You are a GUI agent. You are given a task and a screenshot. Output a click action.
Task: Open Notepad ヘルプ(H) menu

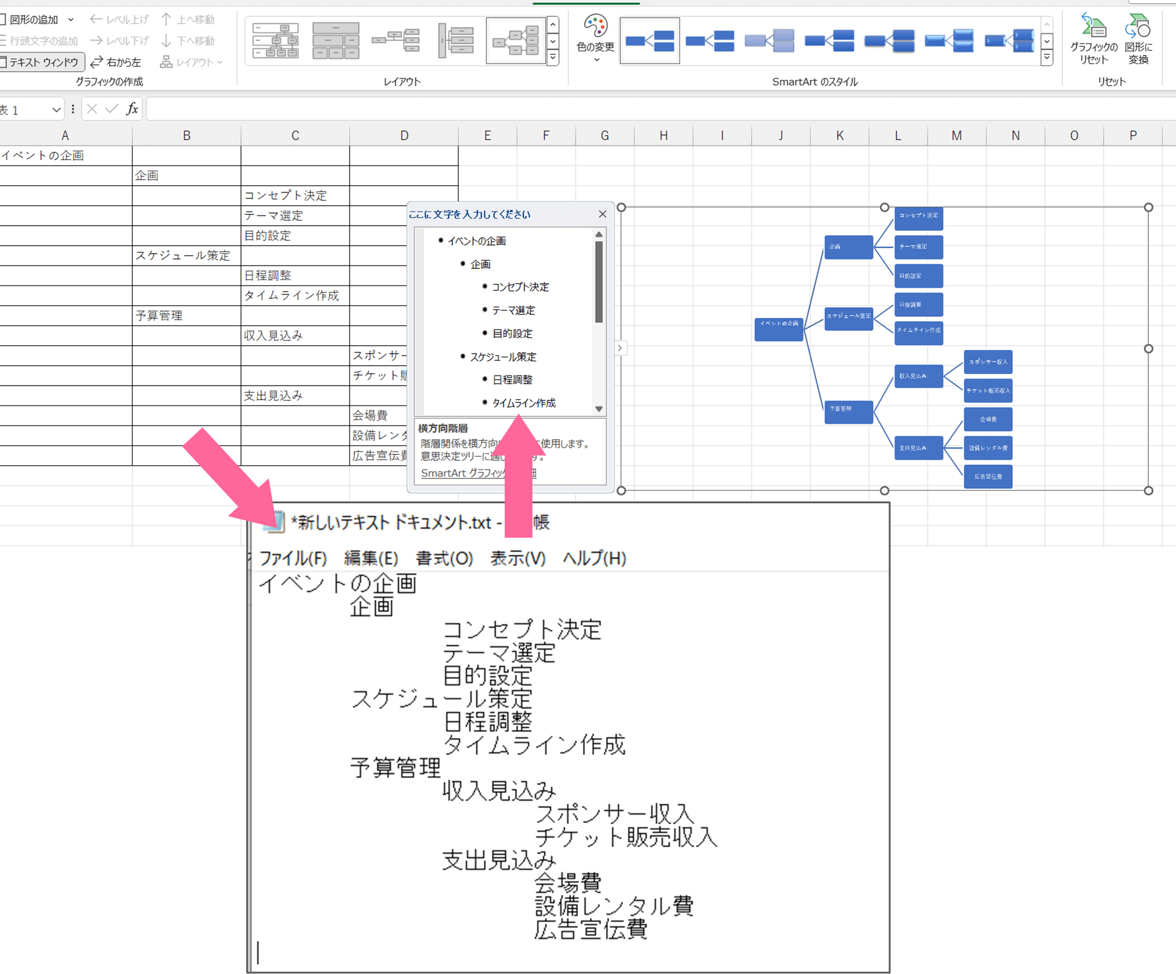click(595, 558)
